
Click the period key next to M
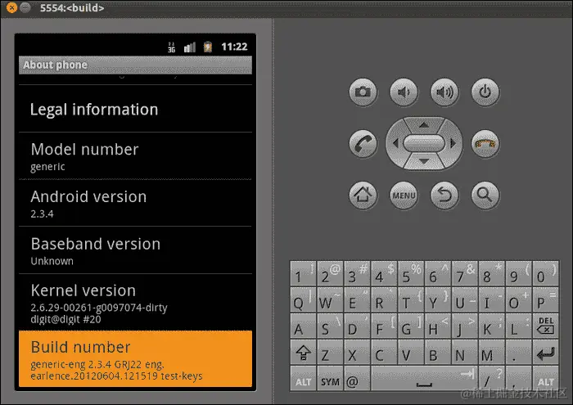518,353
